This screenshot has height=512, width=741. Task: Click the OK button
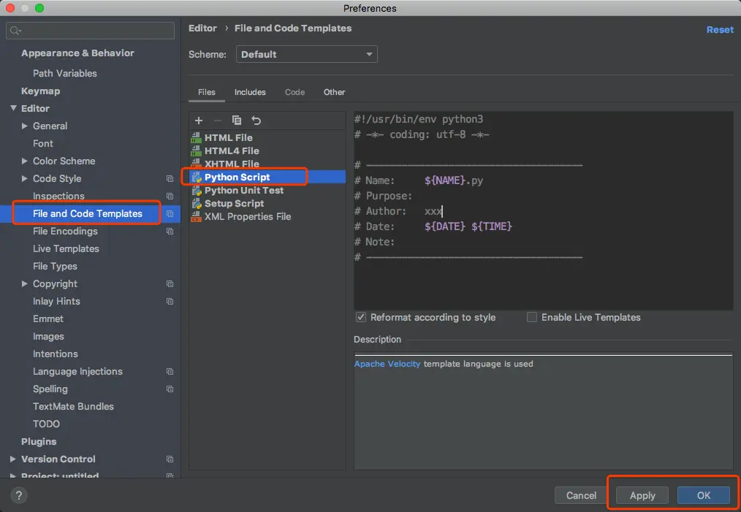point(703,495)
